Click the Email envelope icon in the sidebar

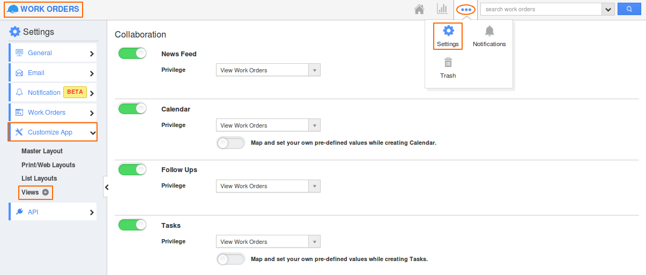coord(19,73)
